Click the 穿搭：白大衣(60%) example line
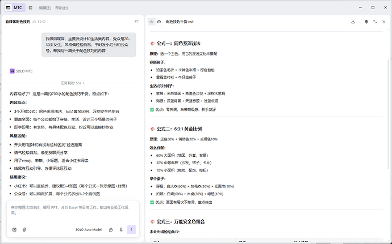 tap(195, 186)
